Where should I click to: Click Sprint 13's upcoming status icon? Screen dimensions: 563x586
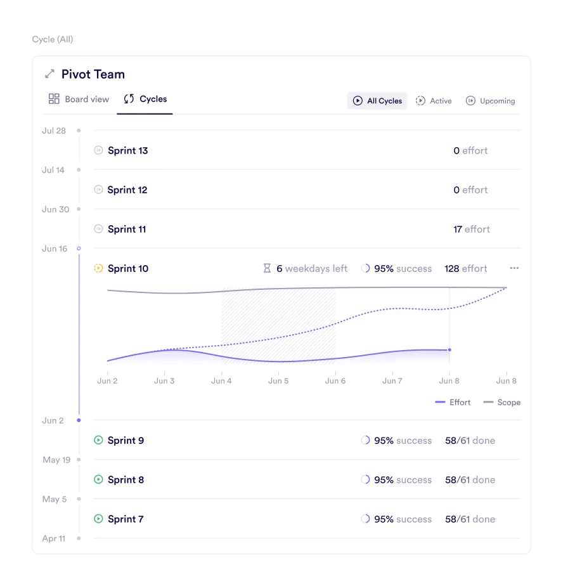[97, 150]
